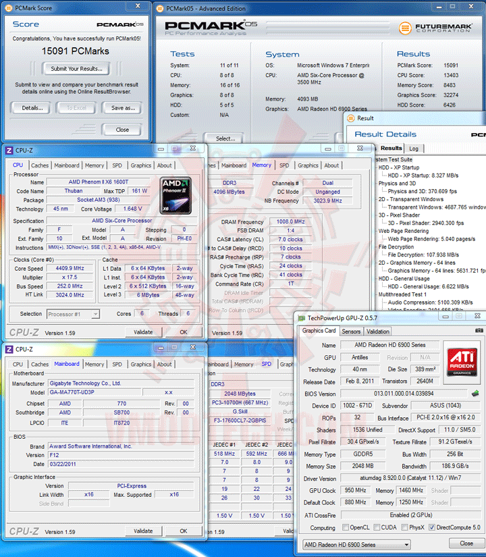Click the PCMark05 Advanced Edition title icon
The width and height of the screenshot is (486, 557).
(x=160, y=9)
